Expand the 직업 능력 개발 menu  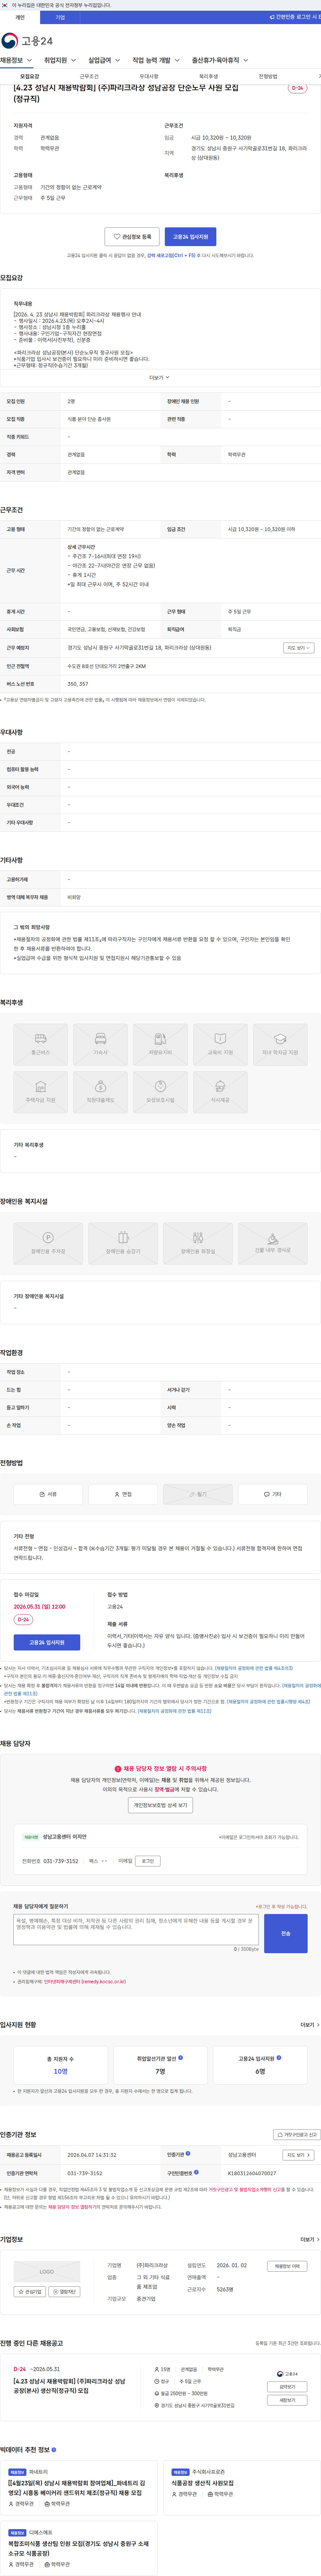[156, 60]
